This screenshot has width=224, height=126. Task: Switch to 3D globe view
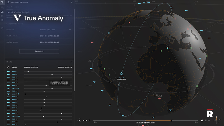202,120
